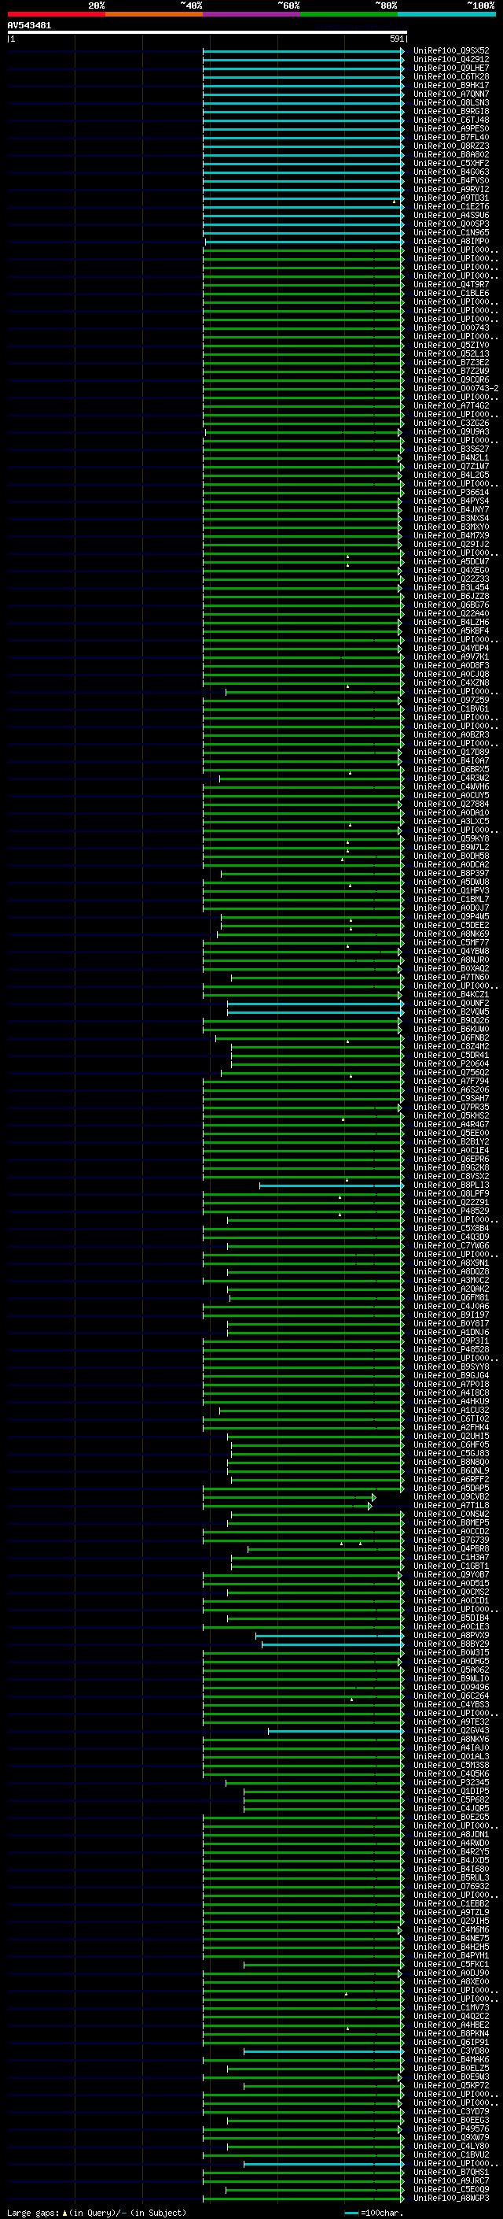Select hit label UniRef100_B2VQW5
The width and height of the screenshot is (503, 2219).
click(451, 1011)
